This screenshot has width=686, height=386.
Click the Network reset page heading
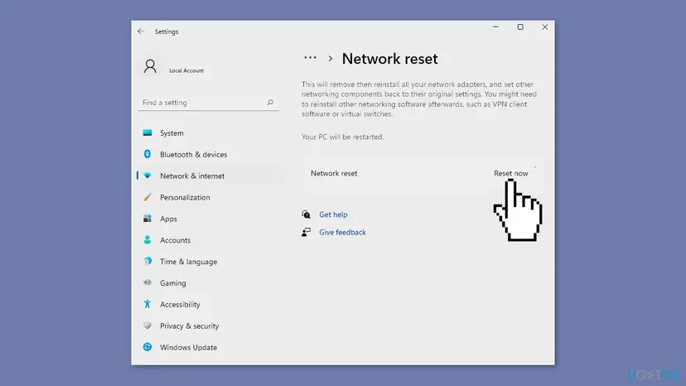pos(389,59)
